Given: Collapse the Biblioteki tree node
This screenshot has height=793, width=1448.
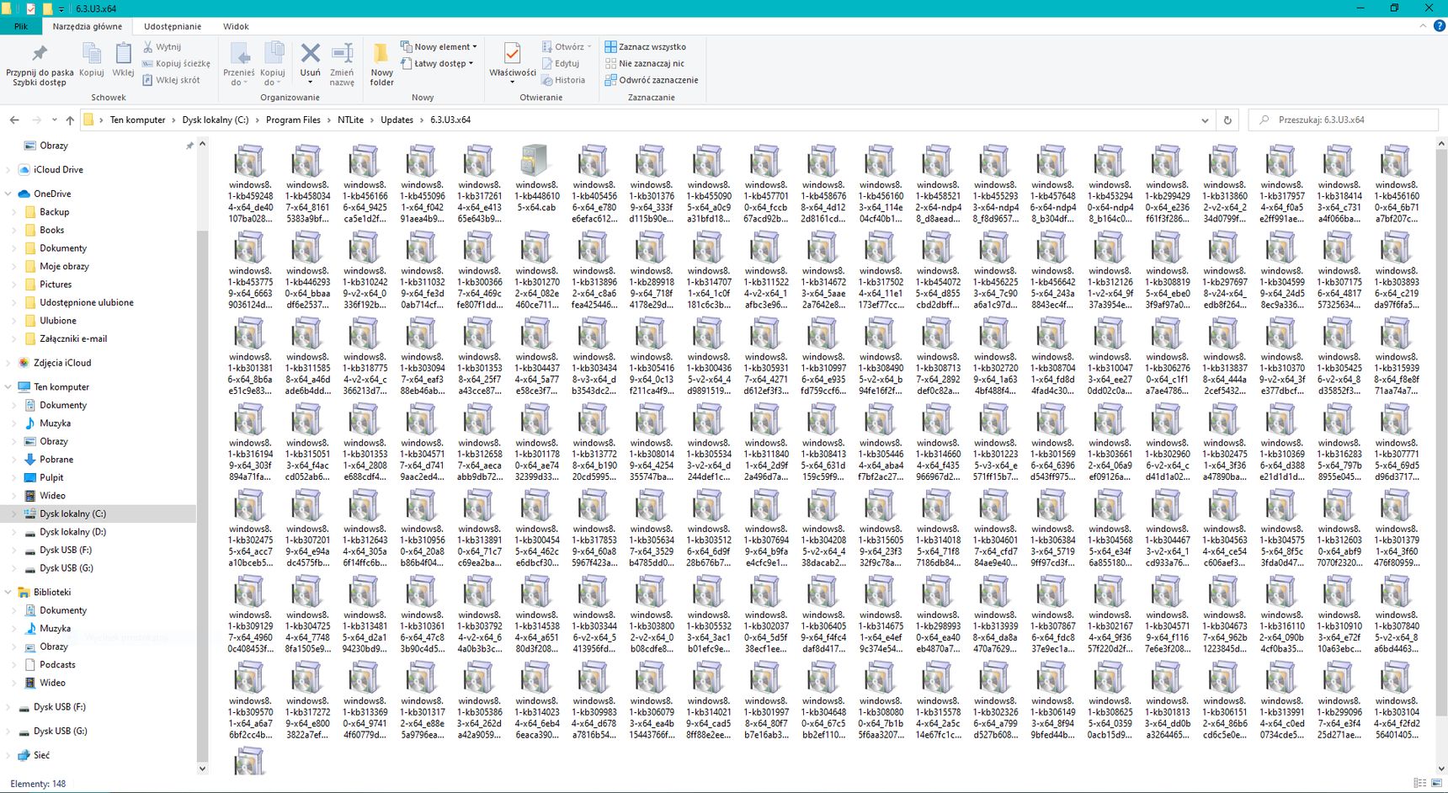Looking at the screenshot, I should point(8,593).
